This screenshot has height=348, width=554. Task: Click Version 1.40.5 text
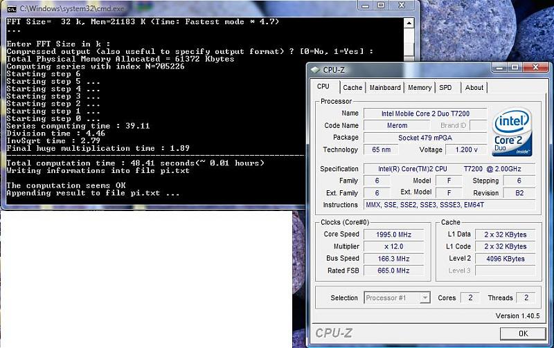(517, 316)
